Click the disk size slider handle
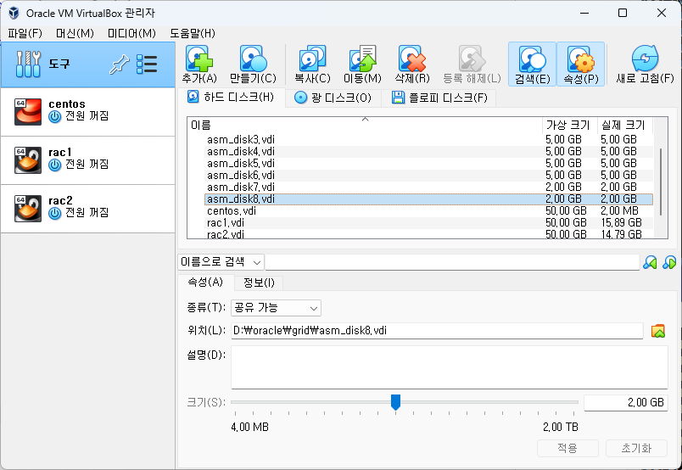This screenshot has height=470, width=682. point(395,402)
